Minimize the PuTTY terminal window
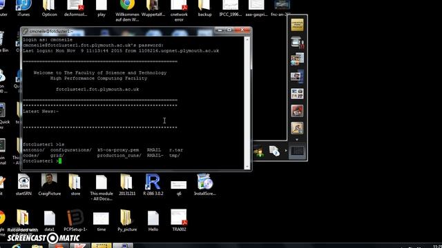 click(220, 30)
